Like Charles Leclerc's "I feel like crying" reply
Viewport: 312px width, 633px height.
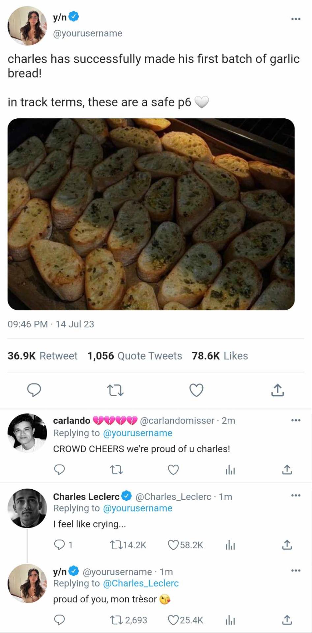click(x=173, y=545)
